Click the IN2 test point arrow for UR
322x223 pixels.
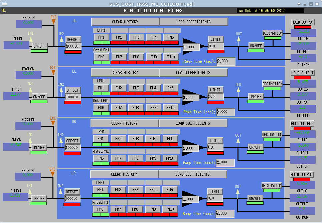point(61,141)
